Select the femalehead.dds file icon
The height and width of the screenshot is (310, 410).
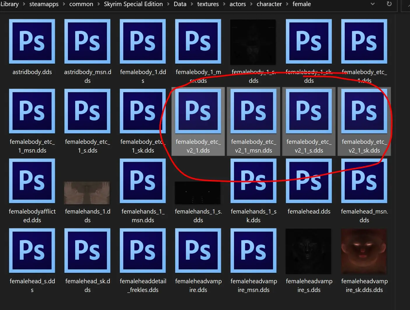pyautogui.click(x=309, y=181)
